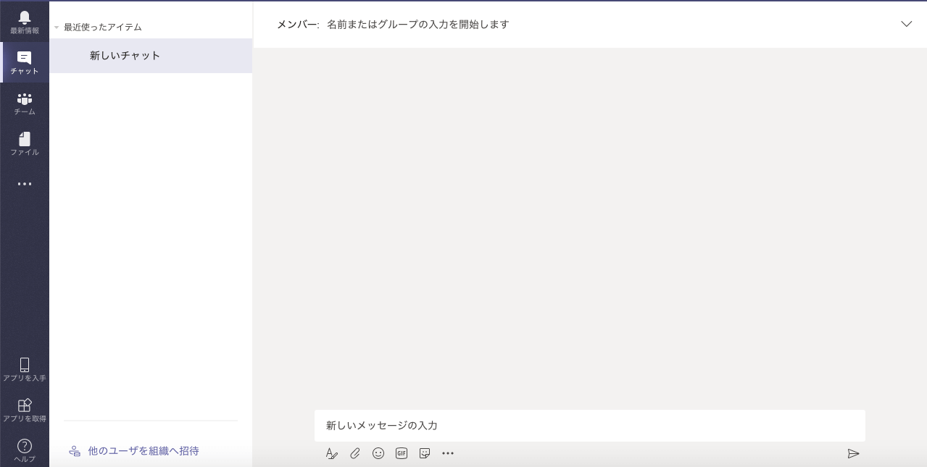Click the paperclip attach file icon

[355, 453]
